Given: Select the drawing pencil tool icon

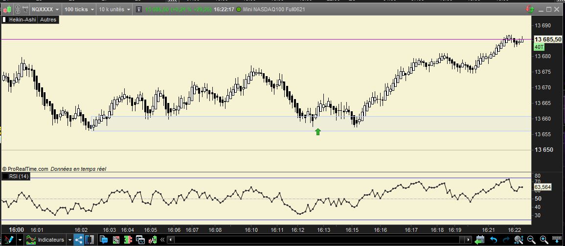Looking at the screenshot, I should [9, 240].
